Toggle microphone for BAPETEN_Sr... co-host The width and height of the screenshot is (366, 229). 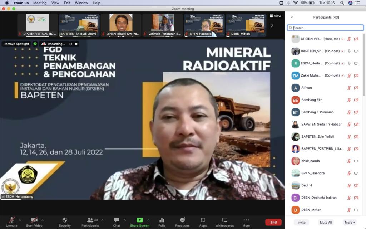point(349,51)
